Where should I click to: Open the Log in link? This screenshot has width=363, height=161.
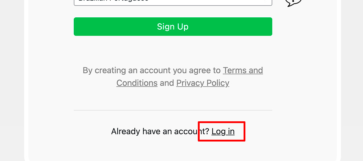click(223, 131)
